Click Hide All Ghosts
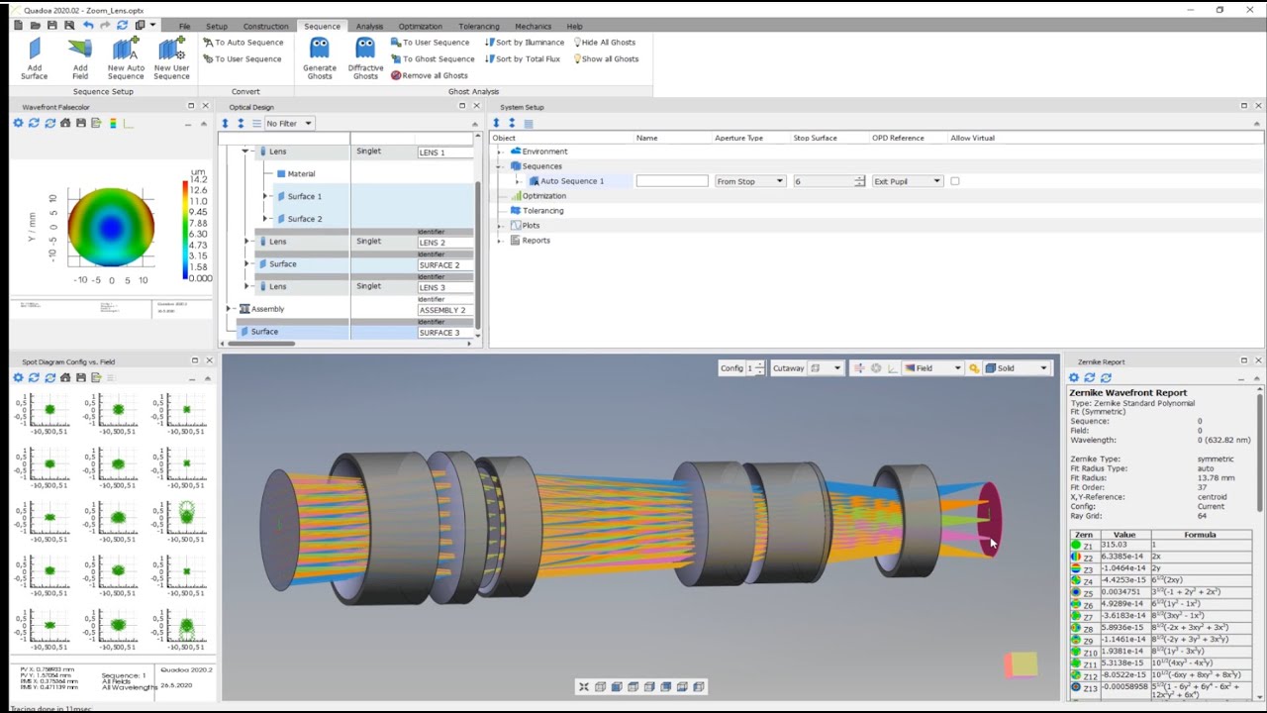Screen dimensions: 1267x713 pos(603,43)
